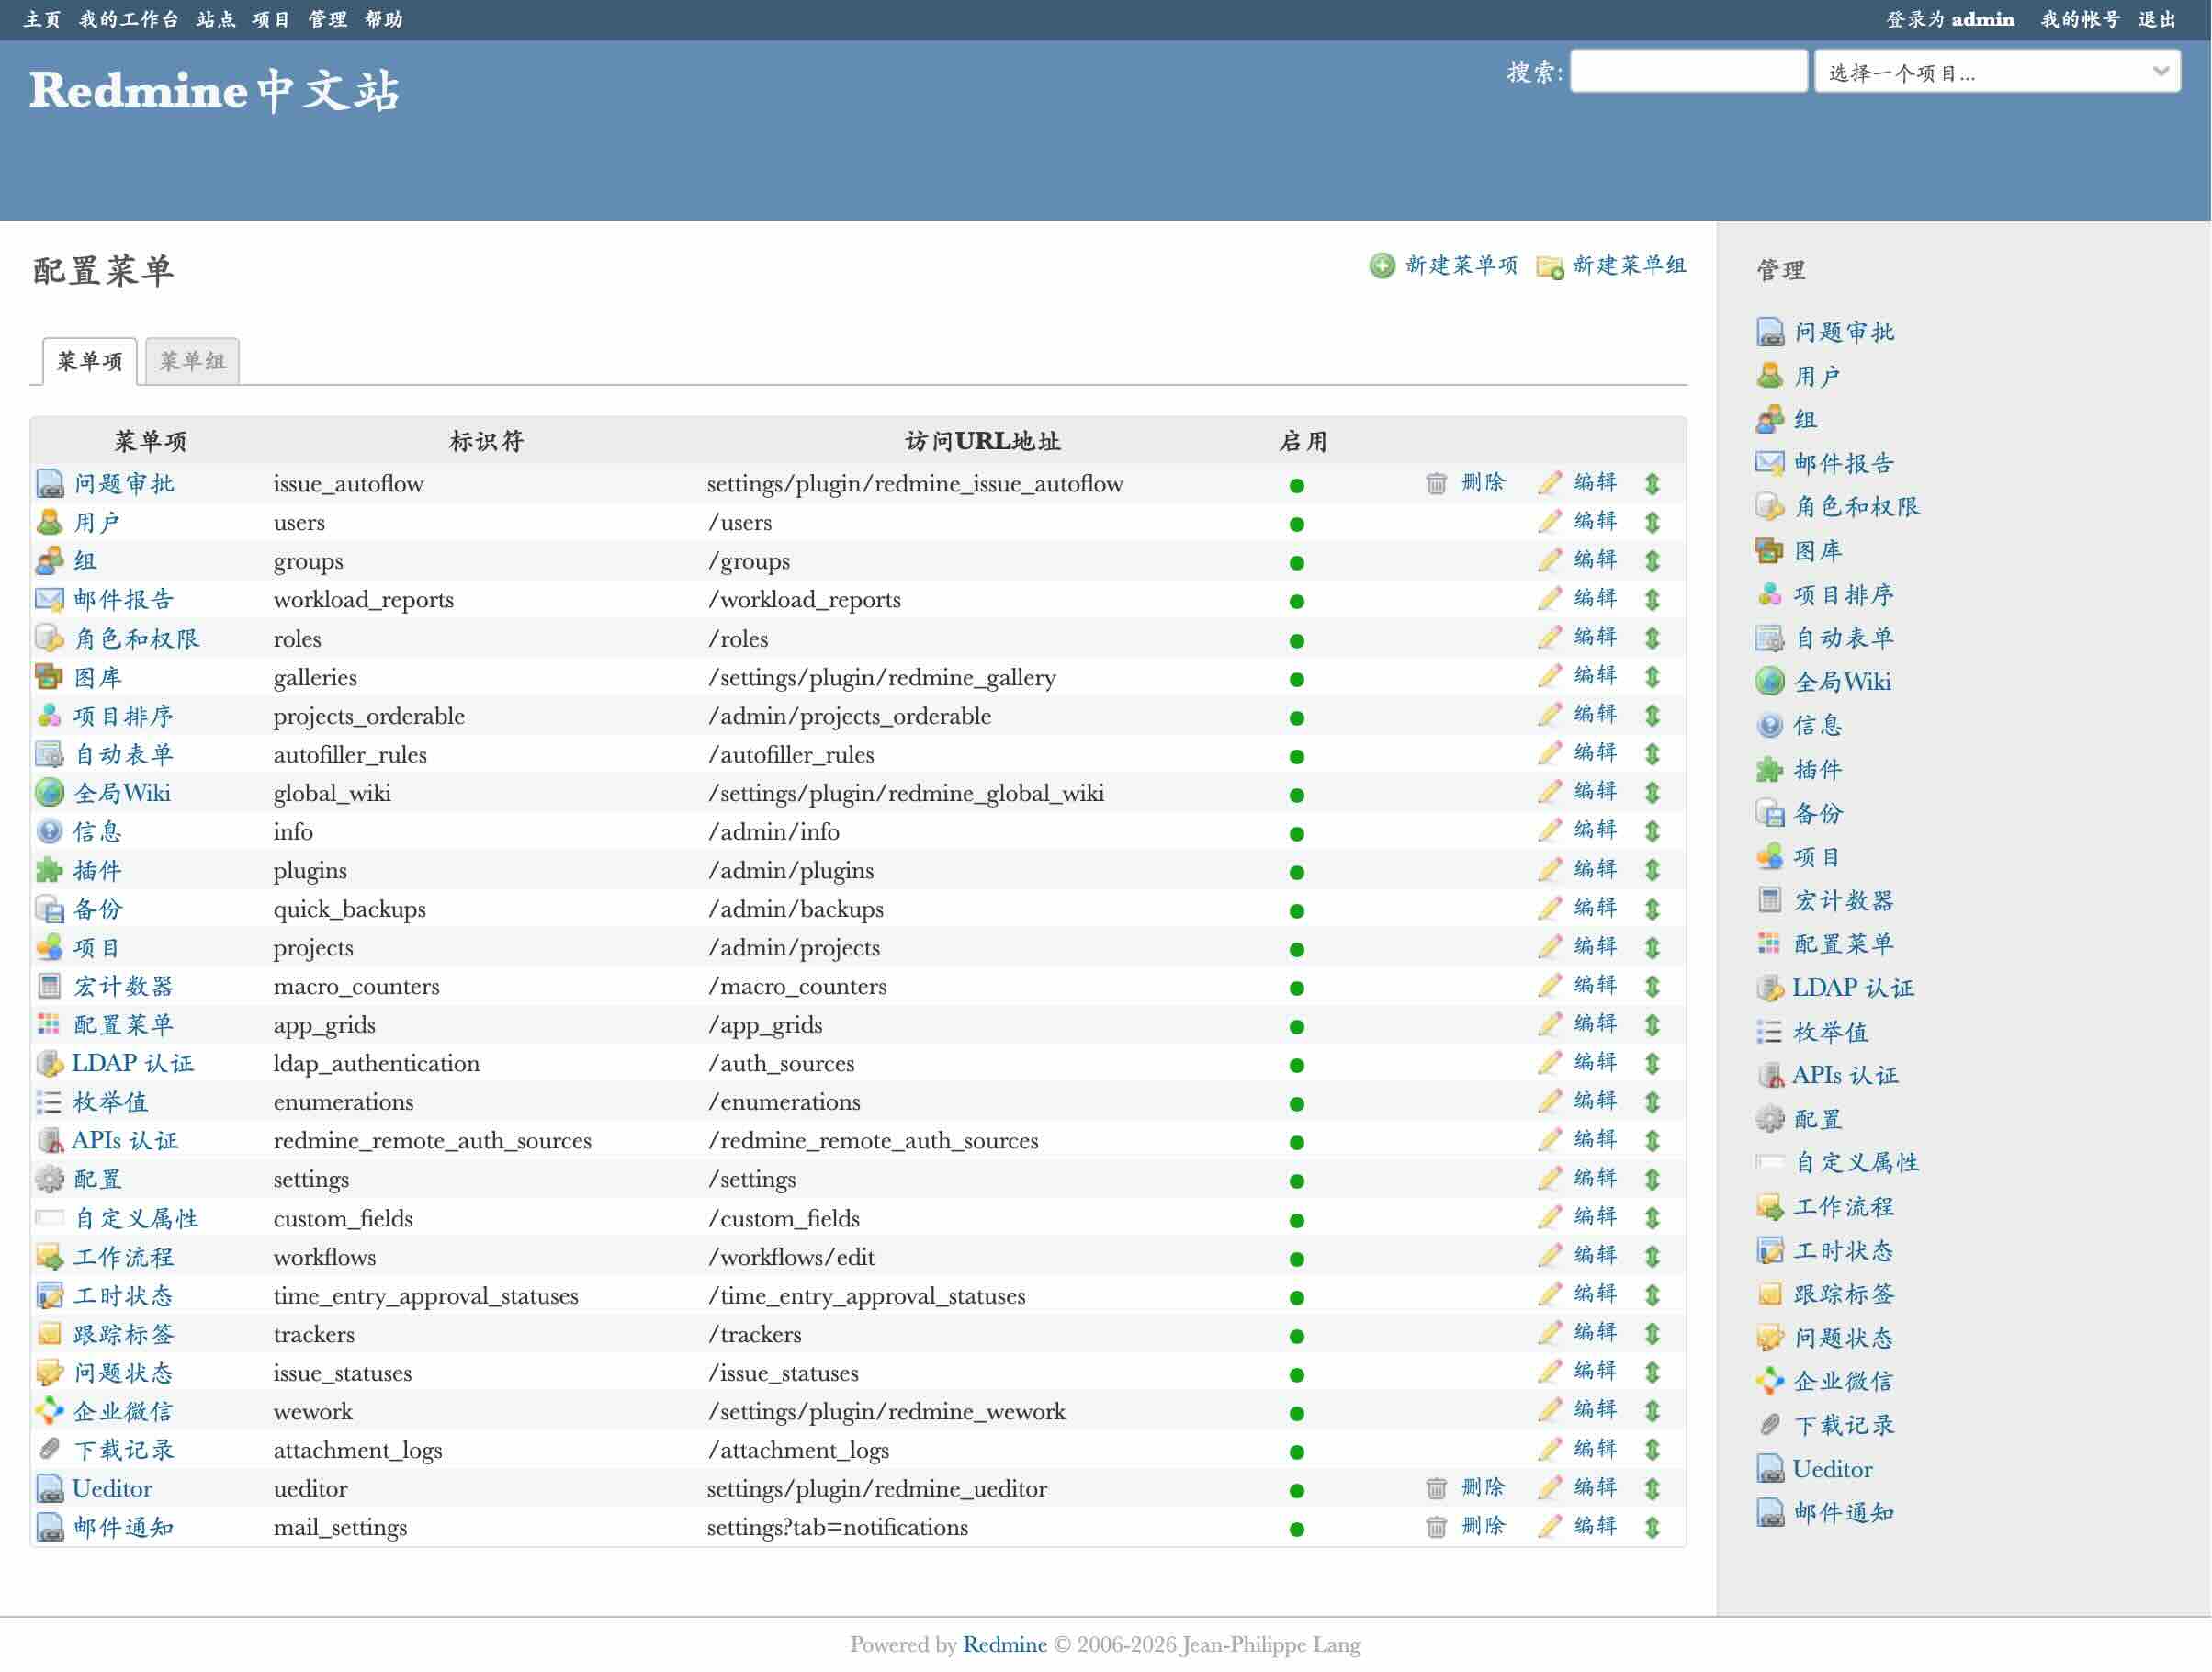The width and height of the screenshot is (2212, 1672).
Task: Click the 插件 puzzle icon in the sidebar
Action: 1769,770
